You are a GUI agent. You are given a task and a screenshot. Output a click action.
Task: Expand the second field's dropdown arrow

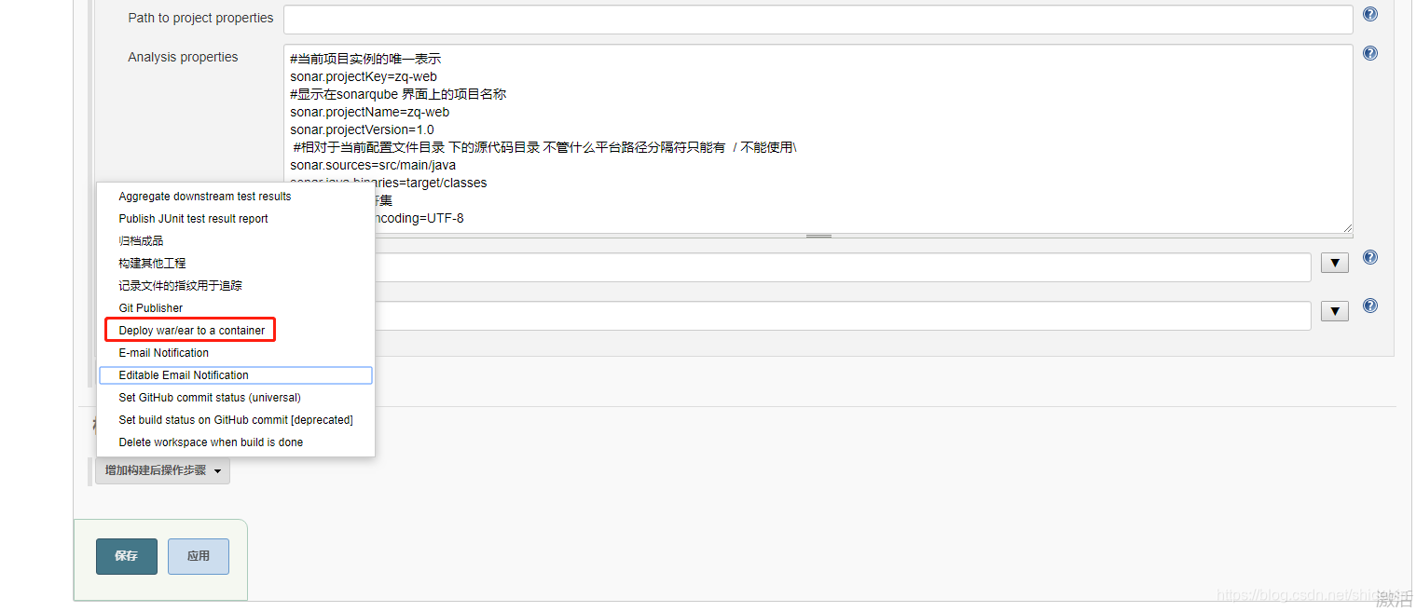1334,311
